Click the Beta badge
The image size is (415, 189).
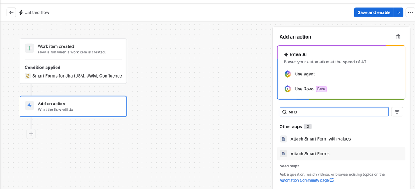click(x=321, y=89)
